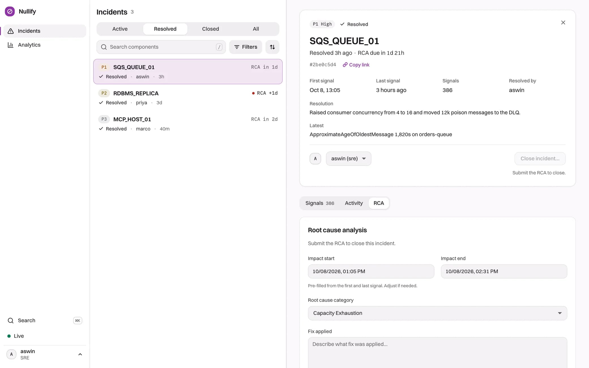Click the Search components field

[x=161, y=47]
